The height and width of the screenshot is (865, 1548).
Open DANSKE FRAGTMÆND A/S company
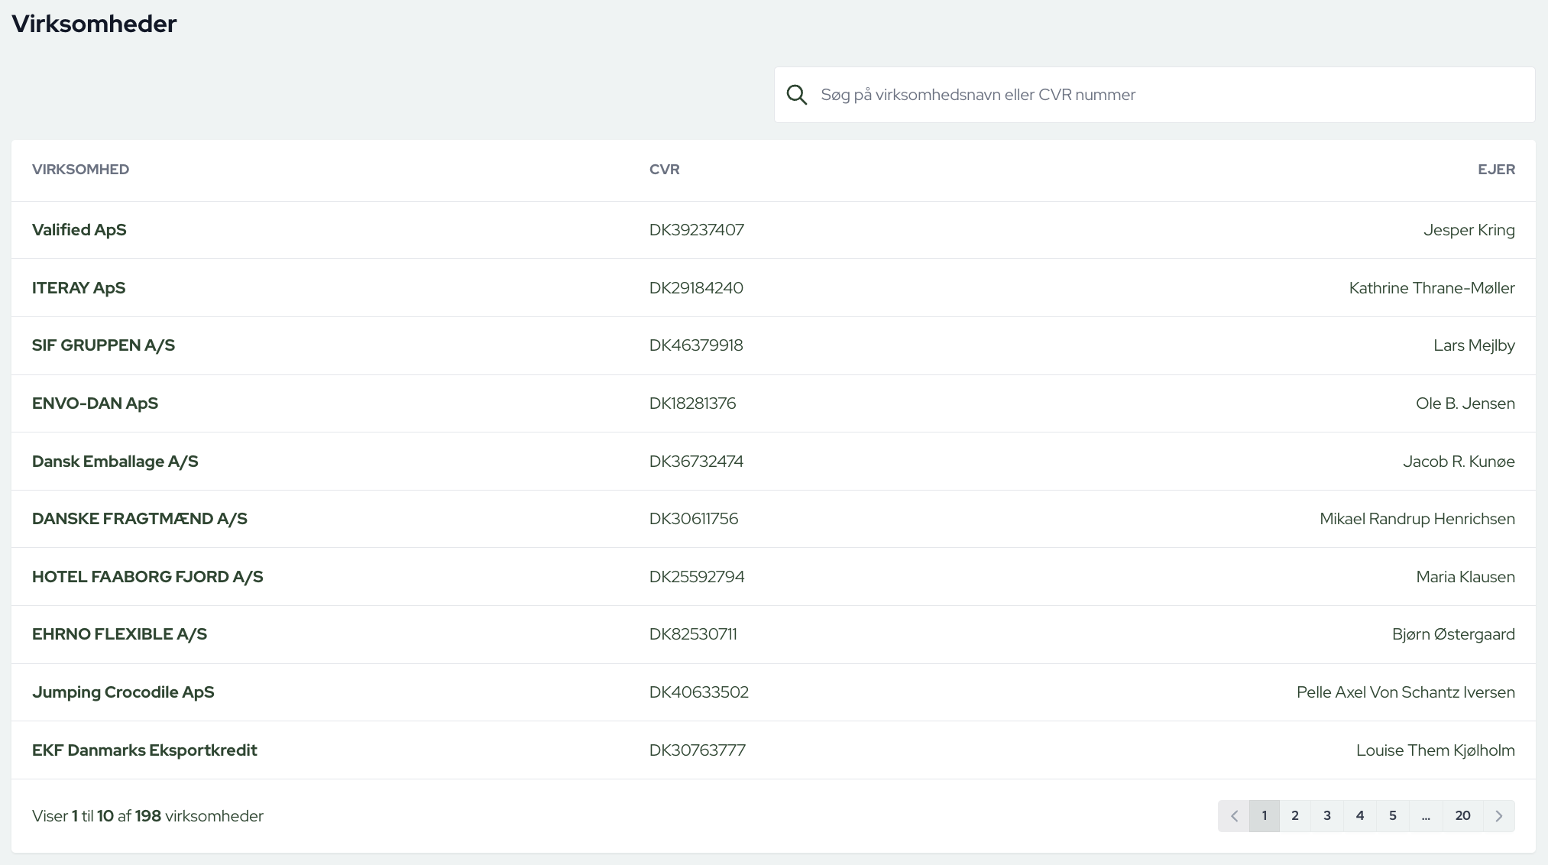pos(139,519)
